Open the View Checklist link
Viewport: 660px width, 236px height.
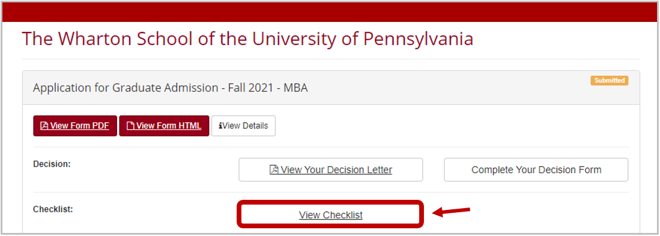coord(331,215)
